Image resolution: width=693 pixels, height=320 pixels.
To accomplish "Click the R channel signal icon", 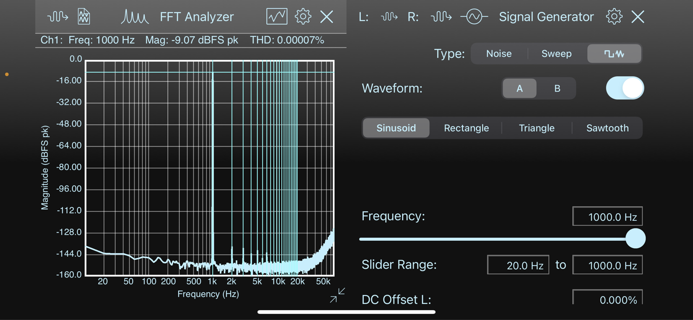I will [x=441, y=16].
